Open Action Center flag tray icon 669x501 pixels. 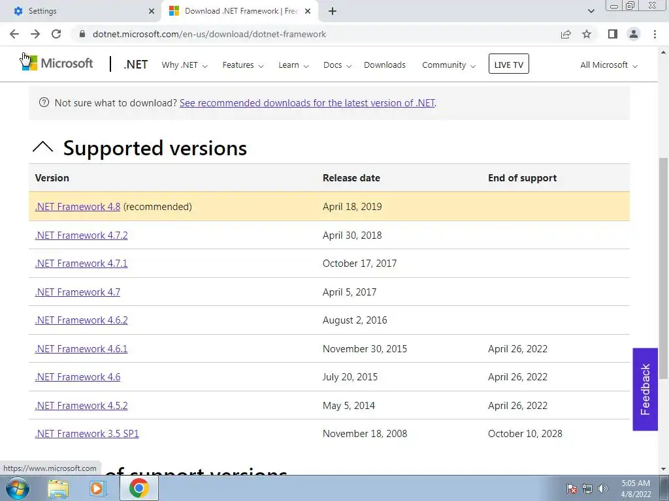(x=571, y=489)
